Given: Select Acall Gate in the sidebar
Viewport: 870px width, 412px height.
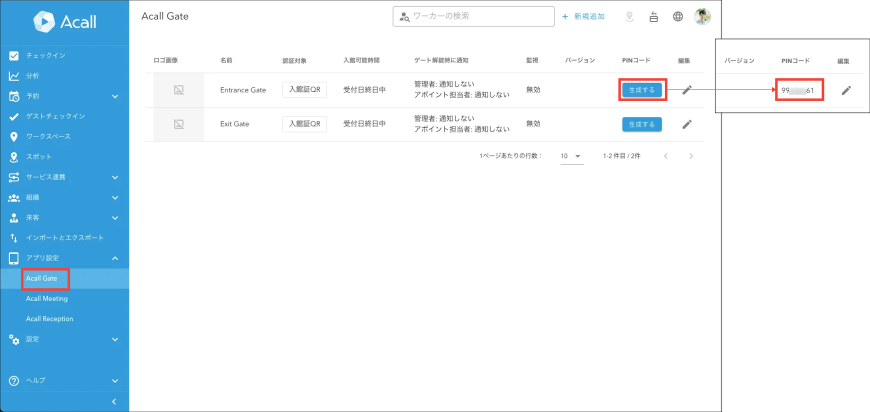Looking at the screenshot, I should (x=41, y=278).
